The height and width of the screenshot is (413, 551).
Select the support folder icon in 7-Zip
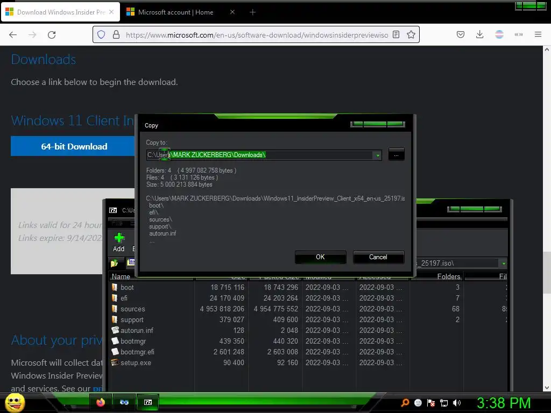point(114,319)
